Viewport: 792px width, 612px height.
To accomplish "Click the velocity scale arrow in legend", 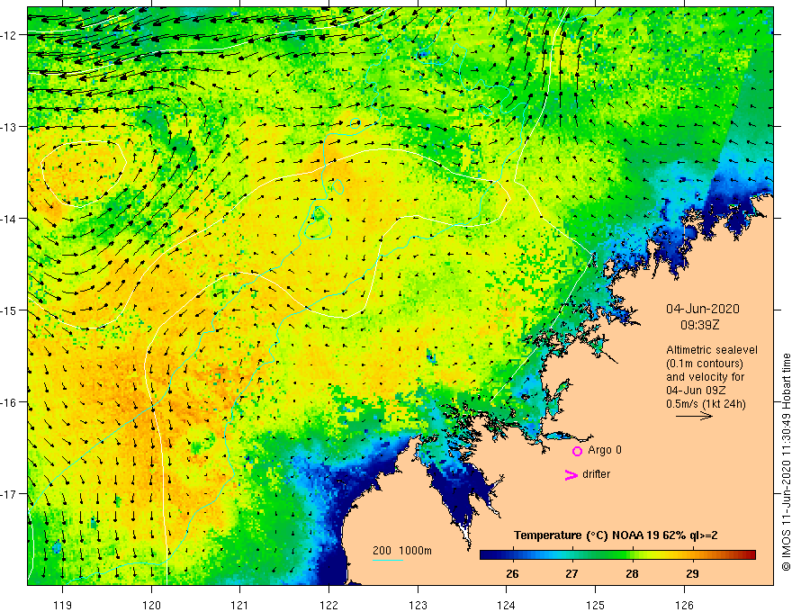I will (x=694, y=416).
